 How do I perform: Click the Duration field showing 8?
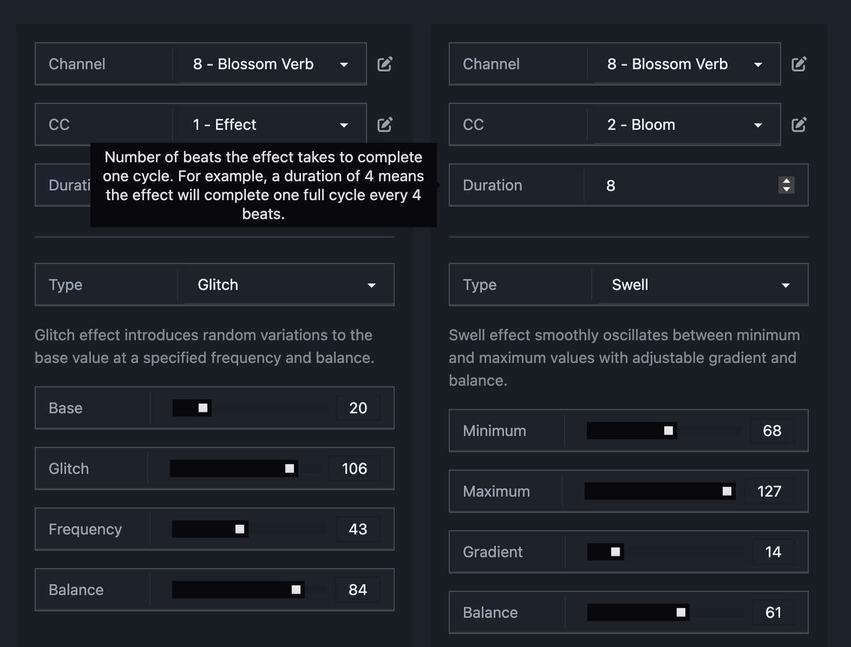(x=681, y=185)
